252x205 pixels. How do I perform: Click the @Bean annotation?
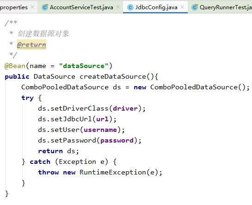coord(15,66)
